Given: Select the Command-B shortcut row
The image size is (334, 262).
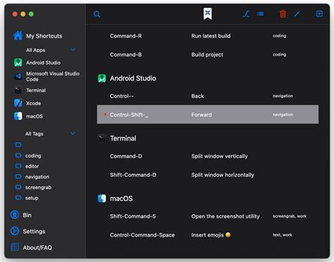Looking at the screenshot, I should point(208,54).
